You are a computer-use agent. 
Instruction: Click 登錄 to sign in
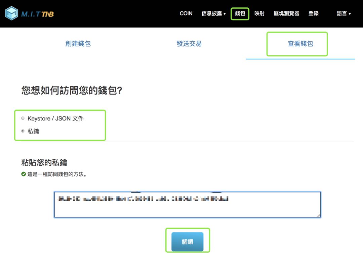pyautogui.click(x=313, y=13)
